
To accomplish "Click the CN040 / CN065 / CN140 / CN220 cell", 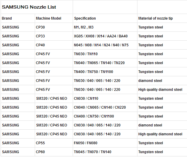I will (x=100, y=107).
